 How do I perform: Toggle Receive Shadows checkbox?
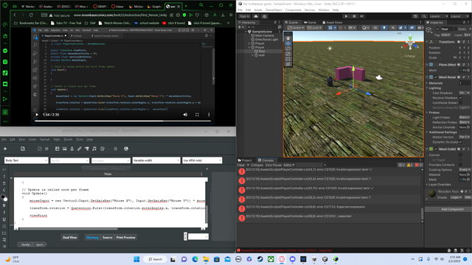tap(460, 98)
